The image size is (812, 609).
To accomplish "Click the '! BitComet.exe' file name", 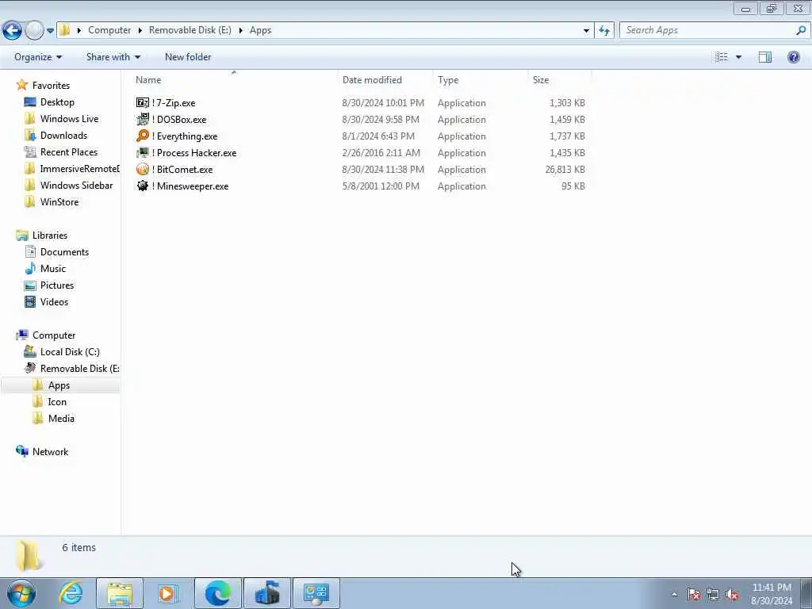I will tap(182, 170).
